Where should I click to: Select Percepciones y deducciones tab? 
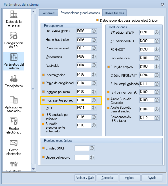(80, 13)
